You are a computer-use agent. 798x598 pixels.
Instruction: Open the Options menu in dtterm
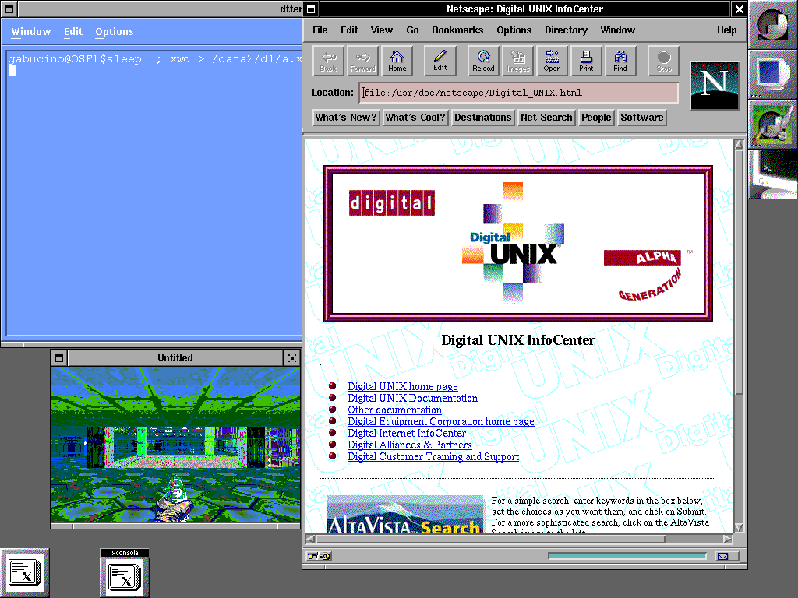coord(115,31)
